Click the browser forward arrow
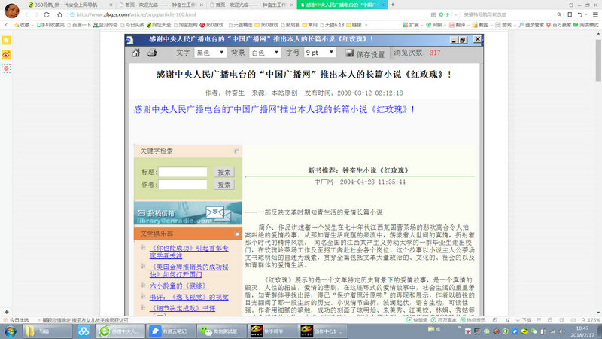Screen dimensions: 602x339 tap(37, 14)
